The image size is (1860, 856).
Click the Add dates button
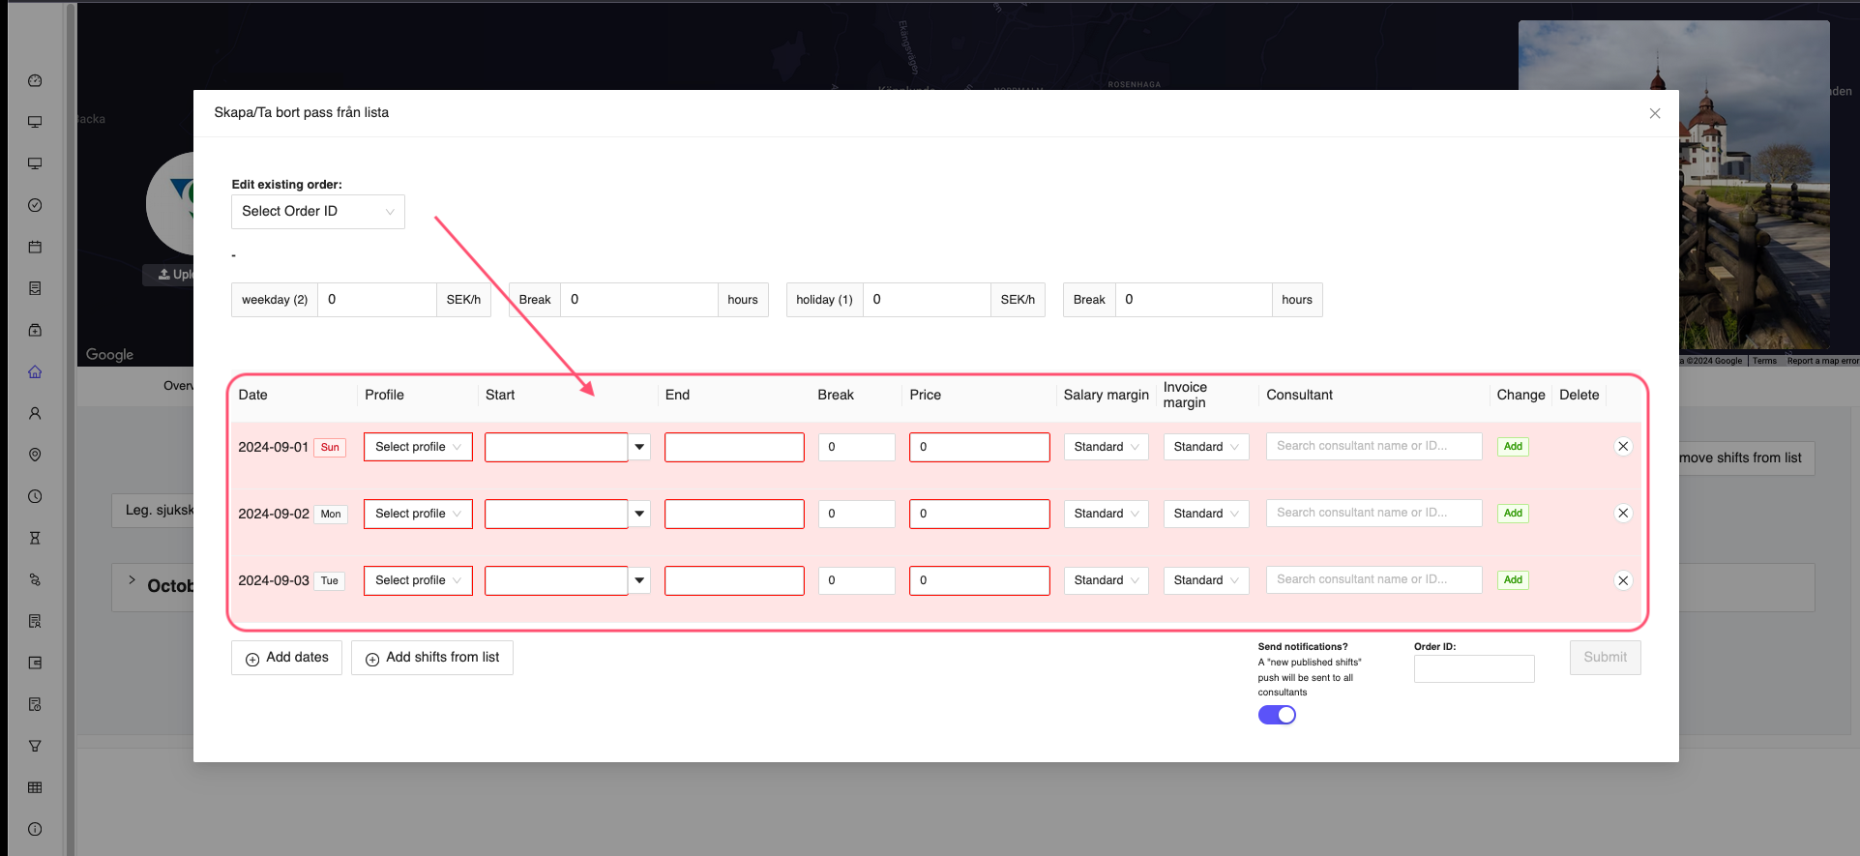coord(286,658)
